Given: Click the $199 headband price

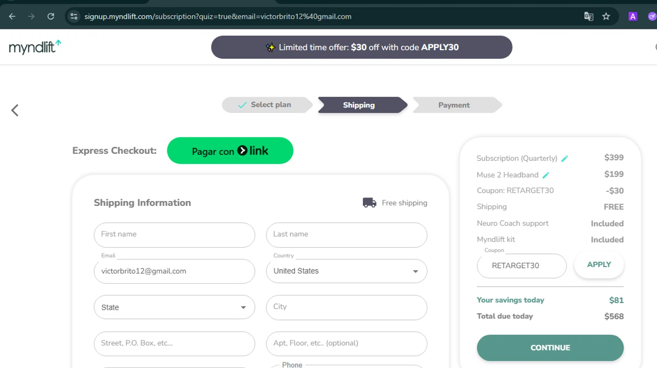Looking at the screenshot, I should [614, 174].
